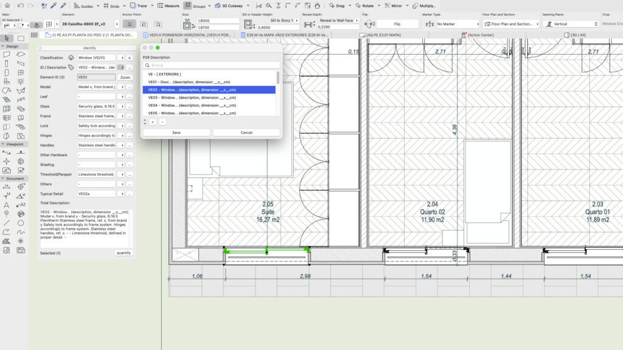Select the Arrow tool in toolbox
Image resolution: width=623 pixels, height=350 pixels.
coord(7,38)
